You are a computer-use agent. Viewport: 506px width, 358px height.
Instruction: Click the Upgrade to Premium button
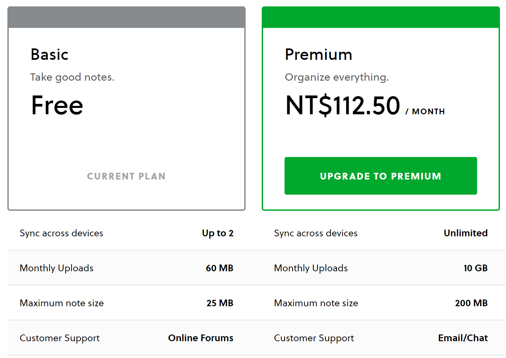(381, 176)
